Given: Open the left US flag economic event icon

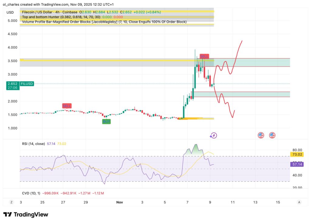Looking at the screenshot, I should [x=261, y=135].
